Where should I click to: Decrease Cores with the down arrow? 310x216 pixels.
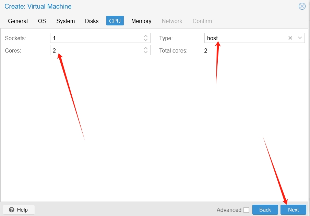145,52
